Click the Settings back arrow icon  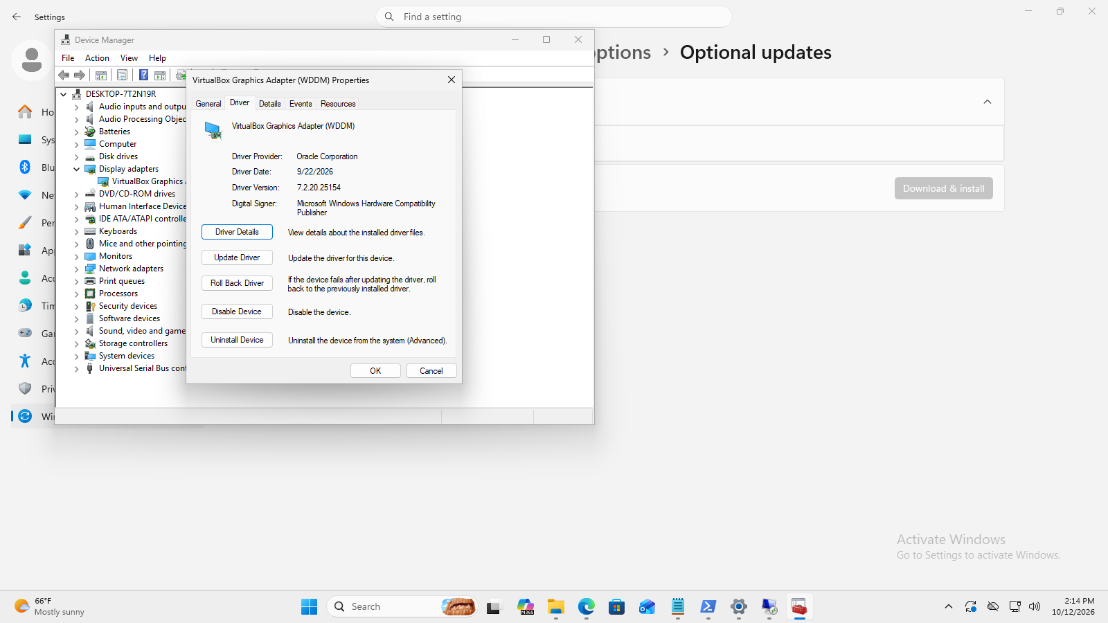click(17, 17)
